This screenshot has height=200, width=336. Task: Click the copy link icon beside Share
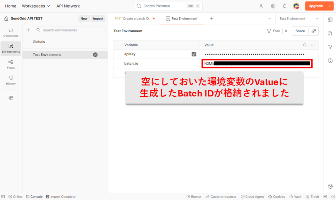point(314,31)
